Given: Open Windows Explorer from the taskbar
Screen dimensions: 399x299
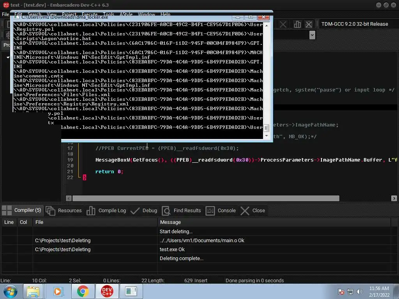Looking at the screenshot, I should click(34, 291).
